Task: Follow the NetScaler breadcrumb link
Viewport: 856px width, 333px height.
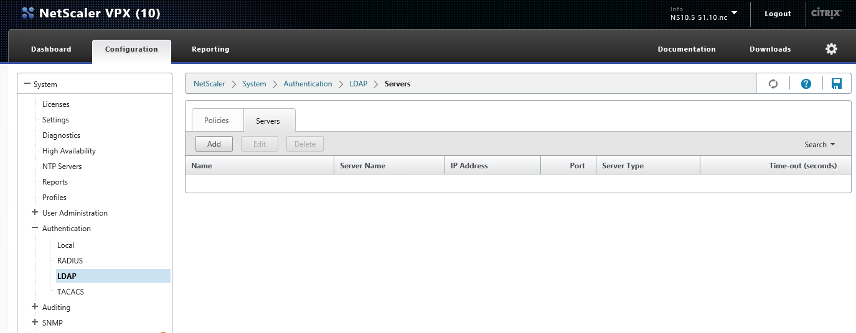Action: pos(209,84)
